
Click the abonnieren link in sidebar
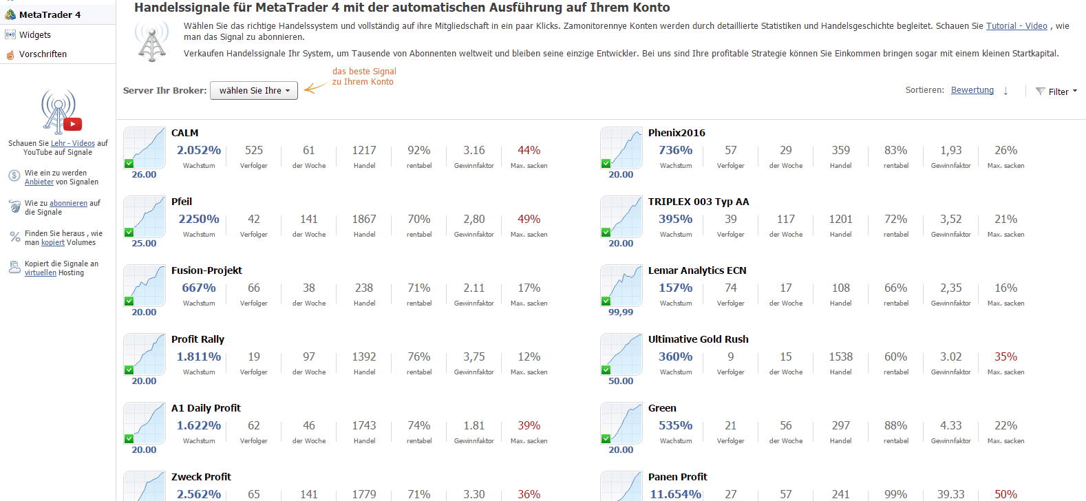[x=68, y=203]
